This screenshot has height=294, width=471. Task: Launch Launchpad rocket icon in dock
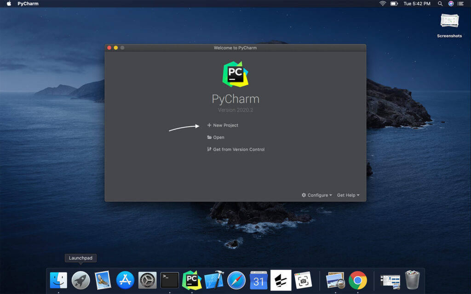80,281
